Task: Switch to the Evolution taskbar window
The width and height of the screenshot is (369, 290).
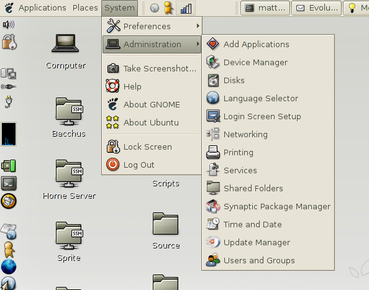Action: 317,8
